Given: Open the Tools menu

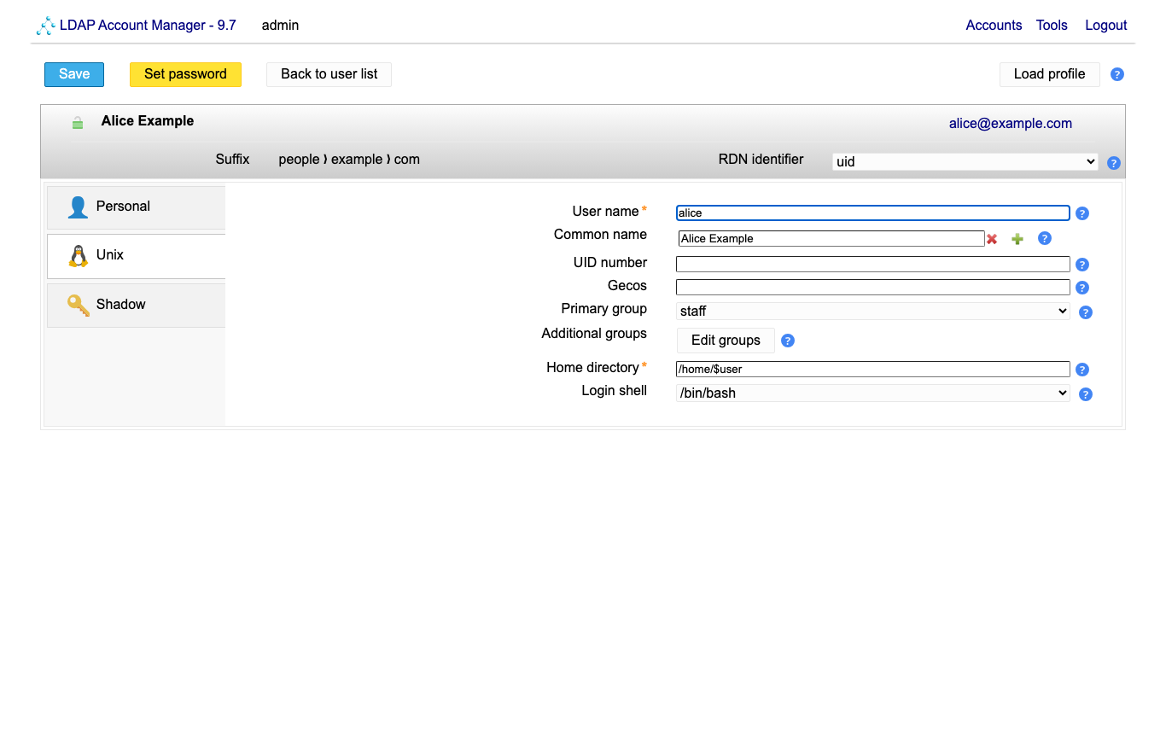Looking at the screenshot, I should pyautogui.click(x=1052, y=26).
